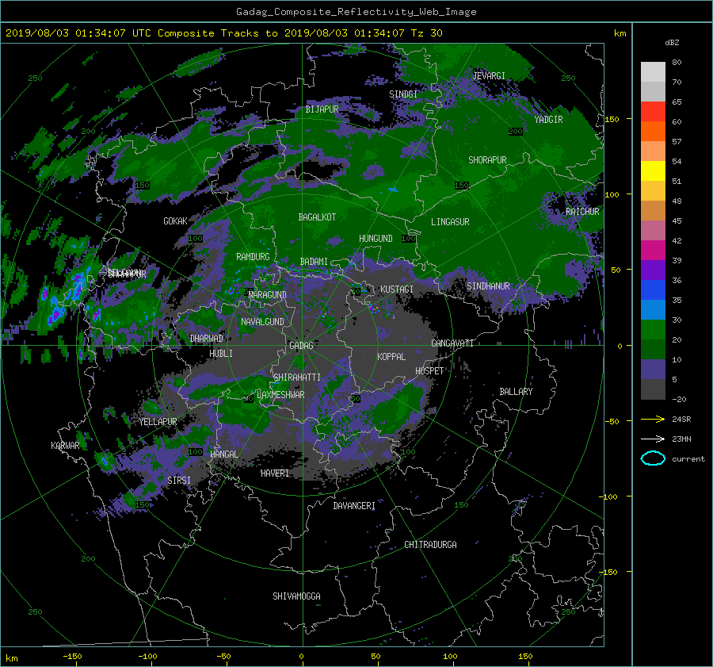Viewport: 713px width, 667px height.
Task: Select the JEVARGI city label
Action: click(489, 75)
